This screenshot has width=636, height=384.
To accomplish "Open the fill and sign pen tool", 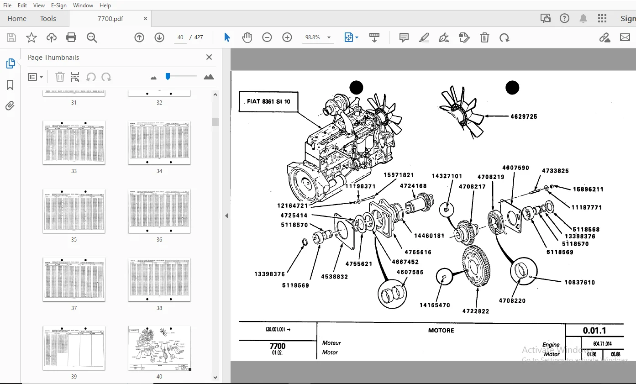I will coord(444,37).
